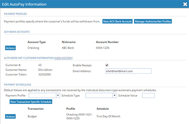
Task: Click the First Day Of Month schedule
Action: coord(108,116)
